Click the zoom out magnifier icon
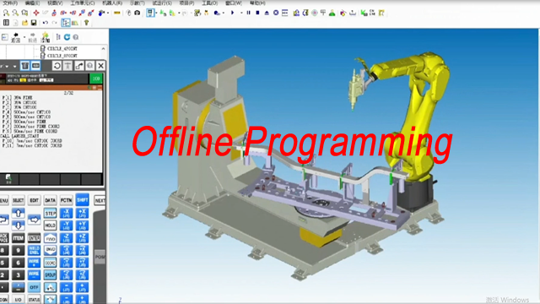 15,14
